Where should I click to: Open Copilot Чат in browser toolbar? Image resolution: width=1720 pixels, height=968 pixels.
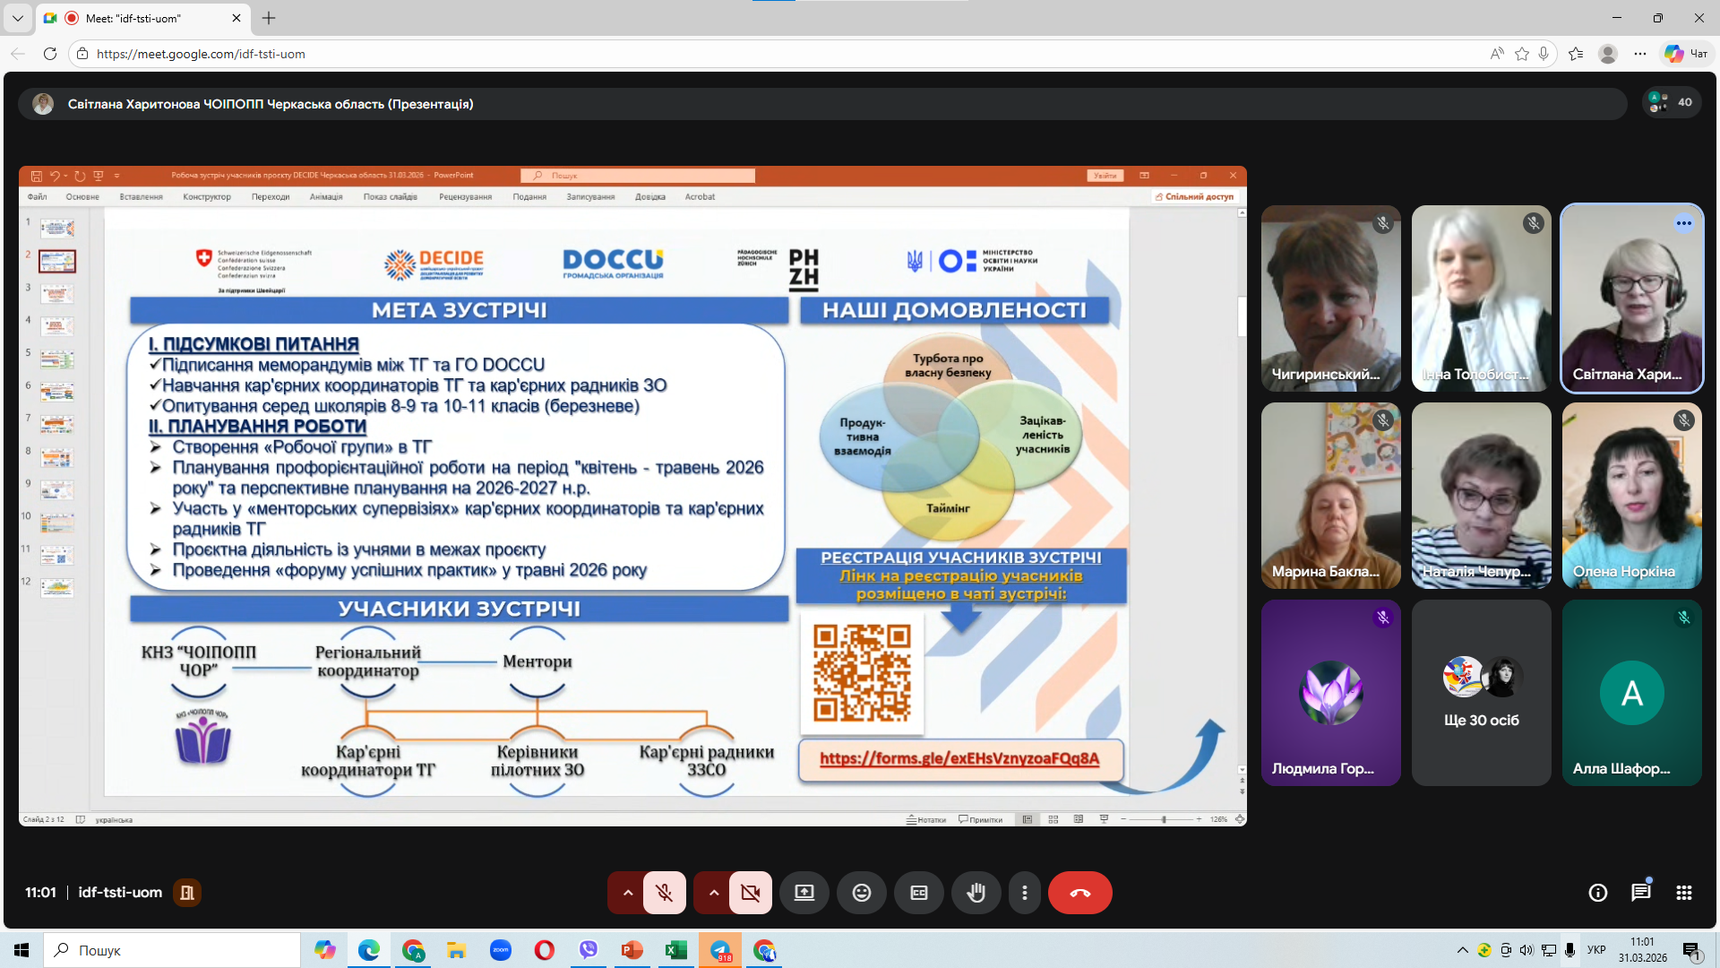coord(1686,54)
